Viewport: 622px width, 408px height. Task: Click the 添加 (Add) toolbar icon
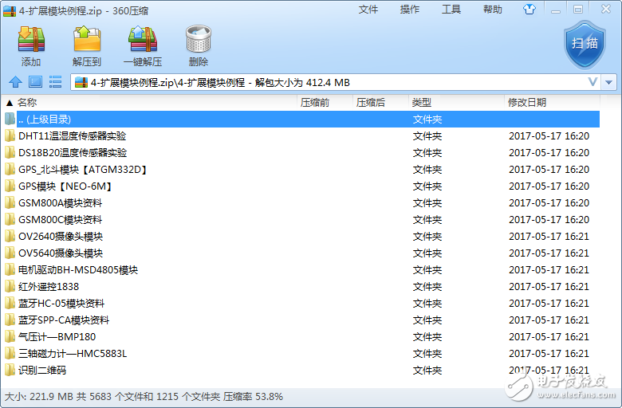(x=31, y=45)
